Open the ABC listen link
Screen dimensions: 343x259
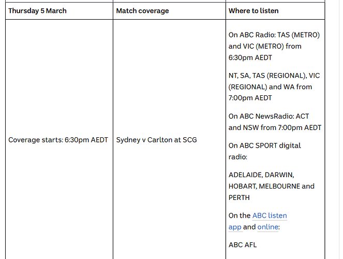pos(270,215)
